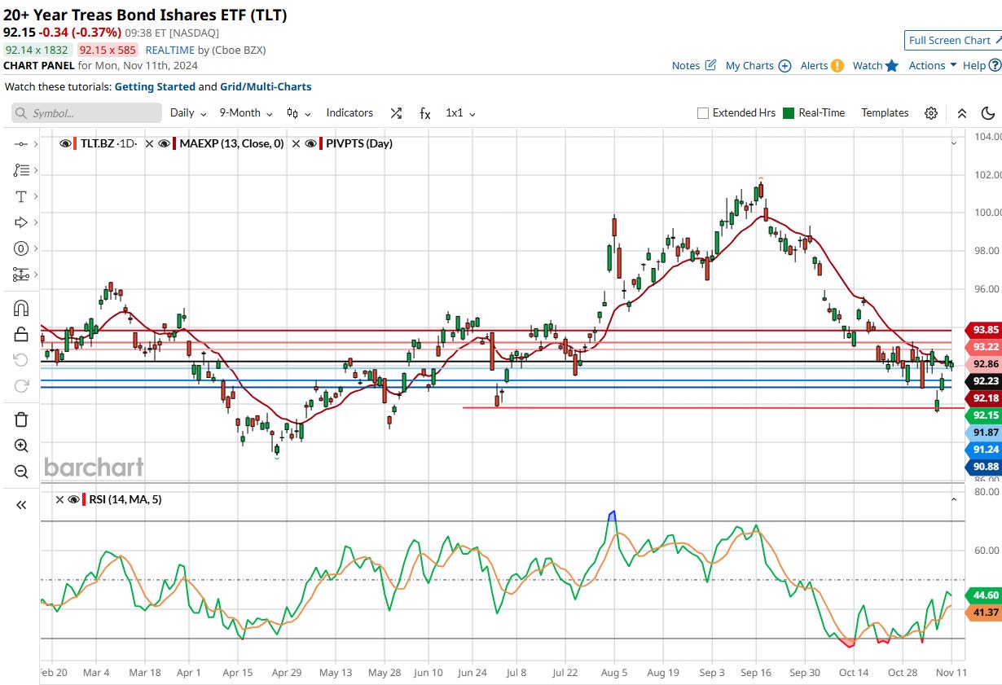
Task: Open the Templates menu
Action: 885,113
